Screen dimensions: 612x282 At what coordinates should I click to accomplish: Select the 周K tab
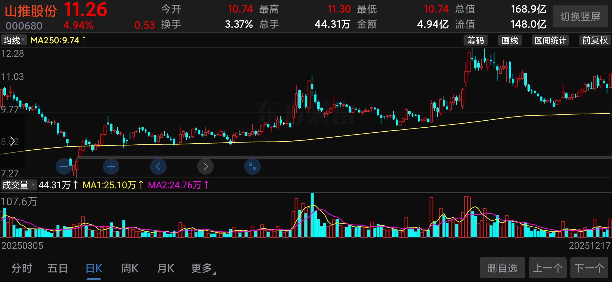tap(130, 268)
